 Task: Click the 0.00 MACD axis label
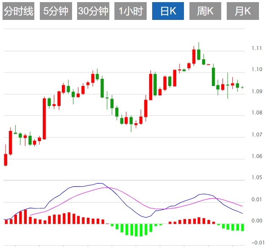point(256,221)
